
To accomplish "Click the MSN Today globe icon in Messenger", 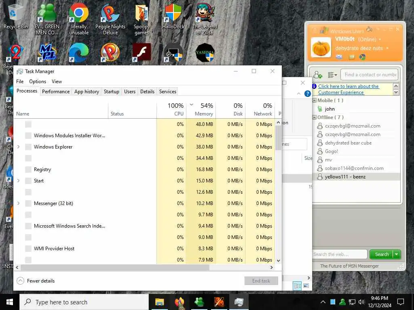I will point(363,57).
